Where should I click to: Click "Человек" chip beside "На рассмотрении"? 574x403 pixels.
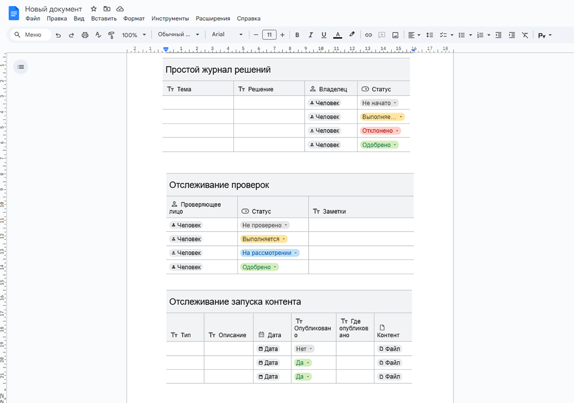(x=186, y=253)
